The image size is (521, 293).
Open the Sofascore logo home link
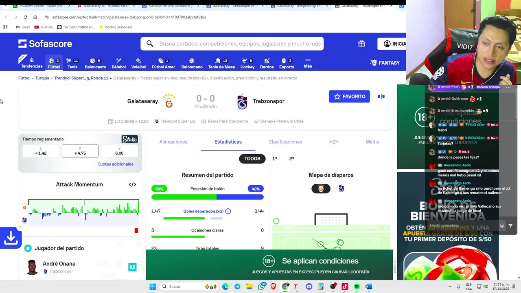45,44
